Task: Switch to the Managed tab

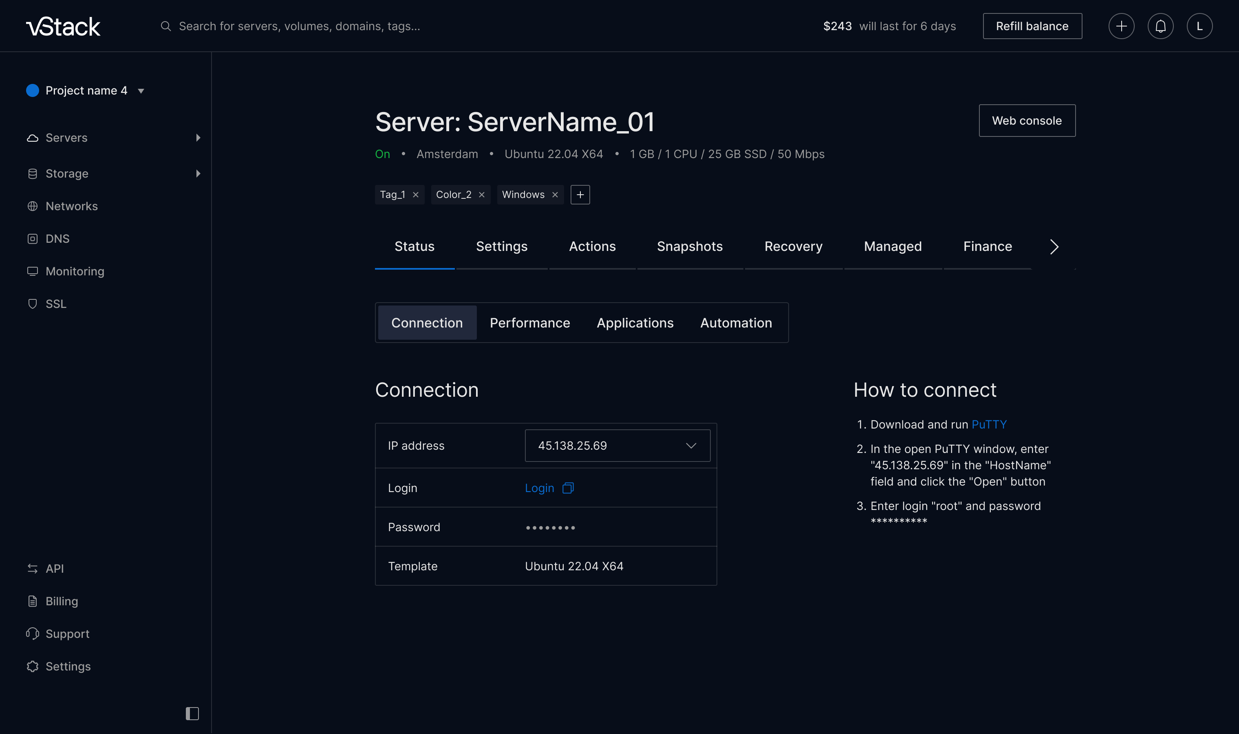Action: click(x=893, y=247)
